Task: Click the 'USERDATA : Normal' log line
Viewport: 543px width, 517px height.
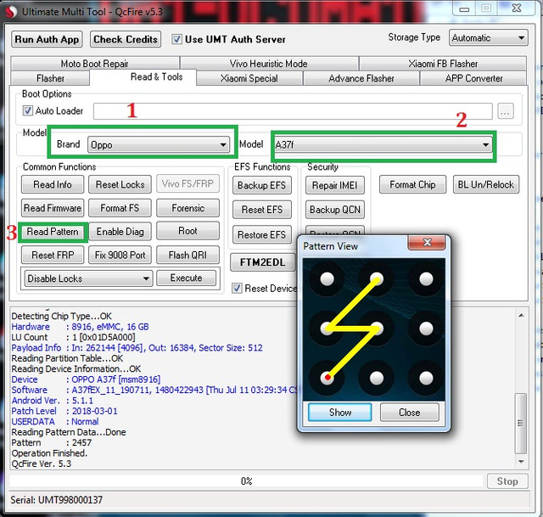Action: 55,421
